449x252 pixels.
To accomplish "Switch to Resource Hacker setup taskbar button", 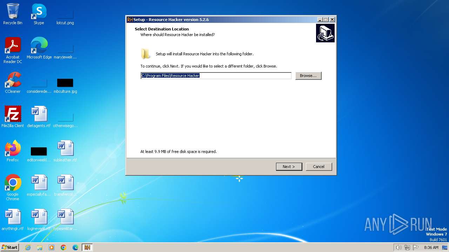I will 87,247.
